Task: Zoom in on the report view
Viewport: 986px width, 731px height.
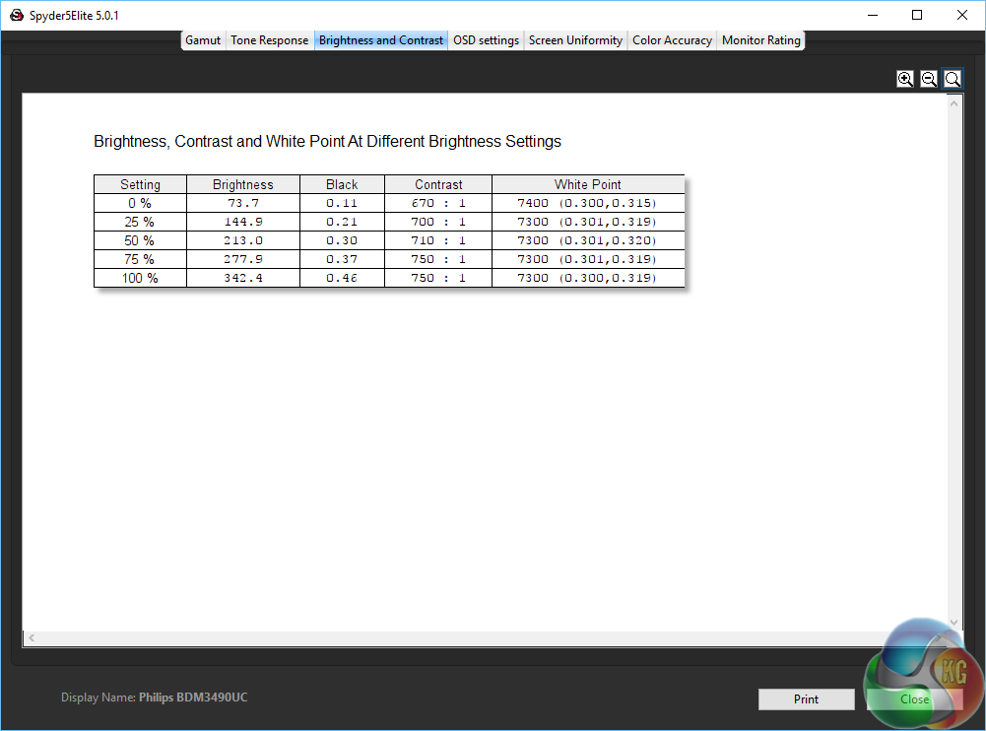Action: 905,79
